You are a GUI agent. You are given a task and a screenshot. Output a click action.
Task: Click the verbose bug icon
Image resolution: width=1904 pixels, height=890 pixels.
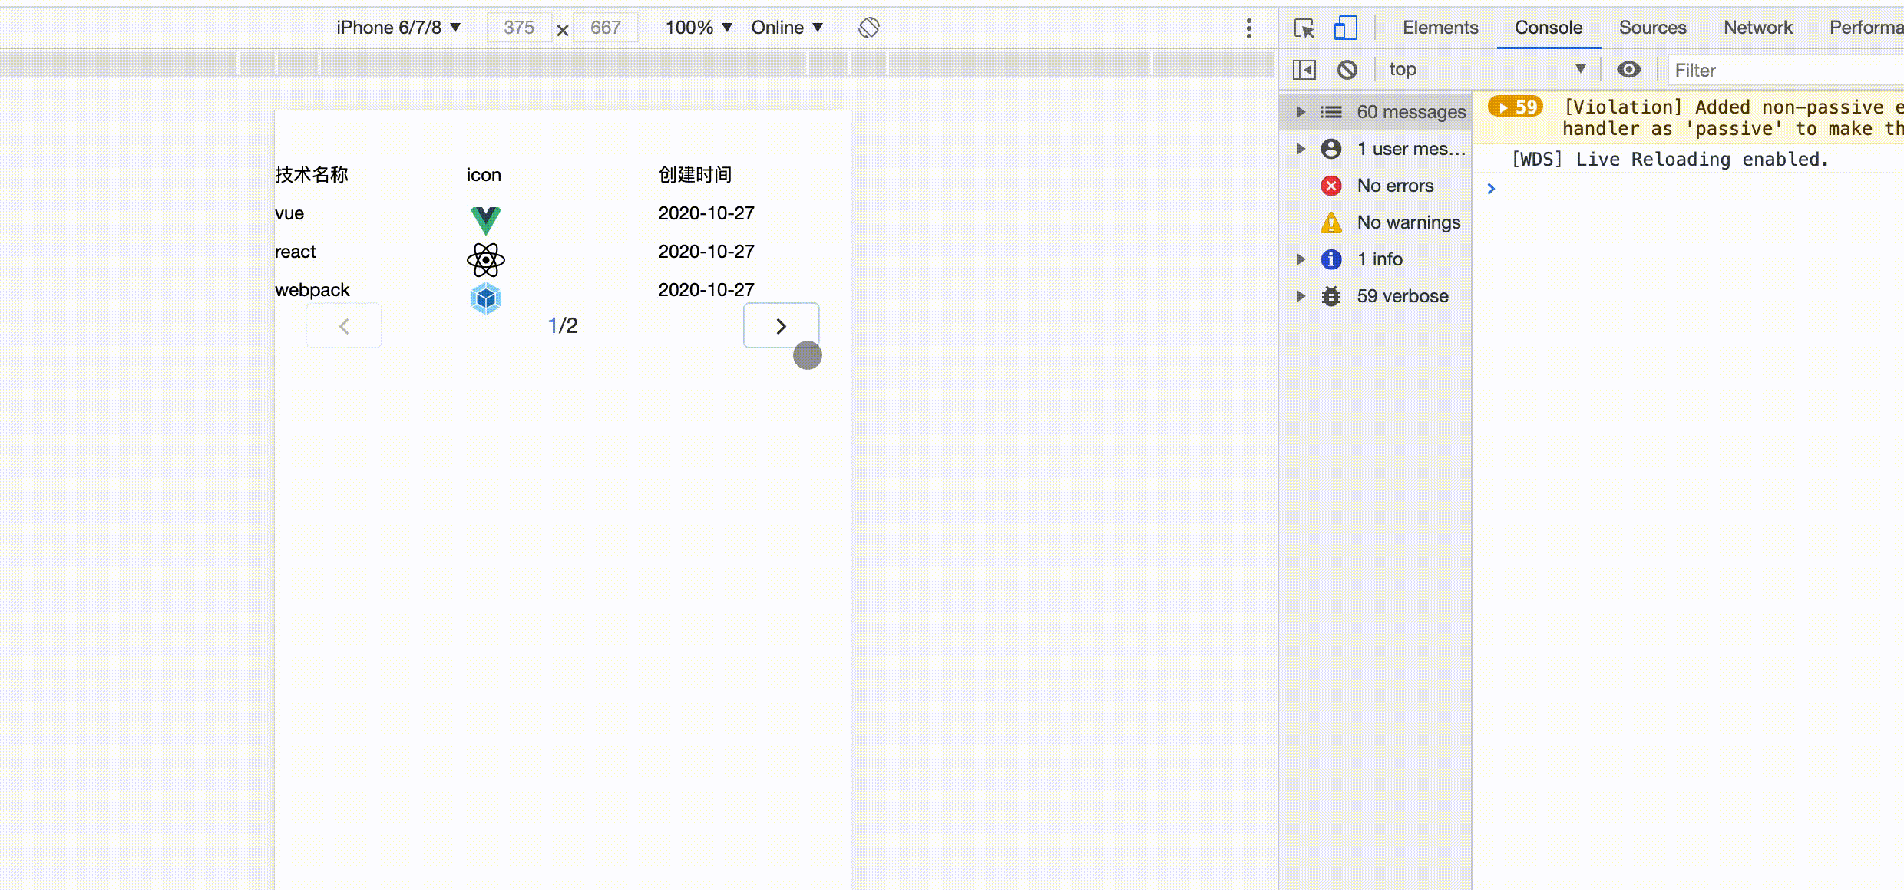coord(1331,296)
